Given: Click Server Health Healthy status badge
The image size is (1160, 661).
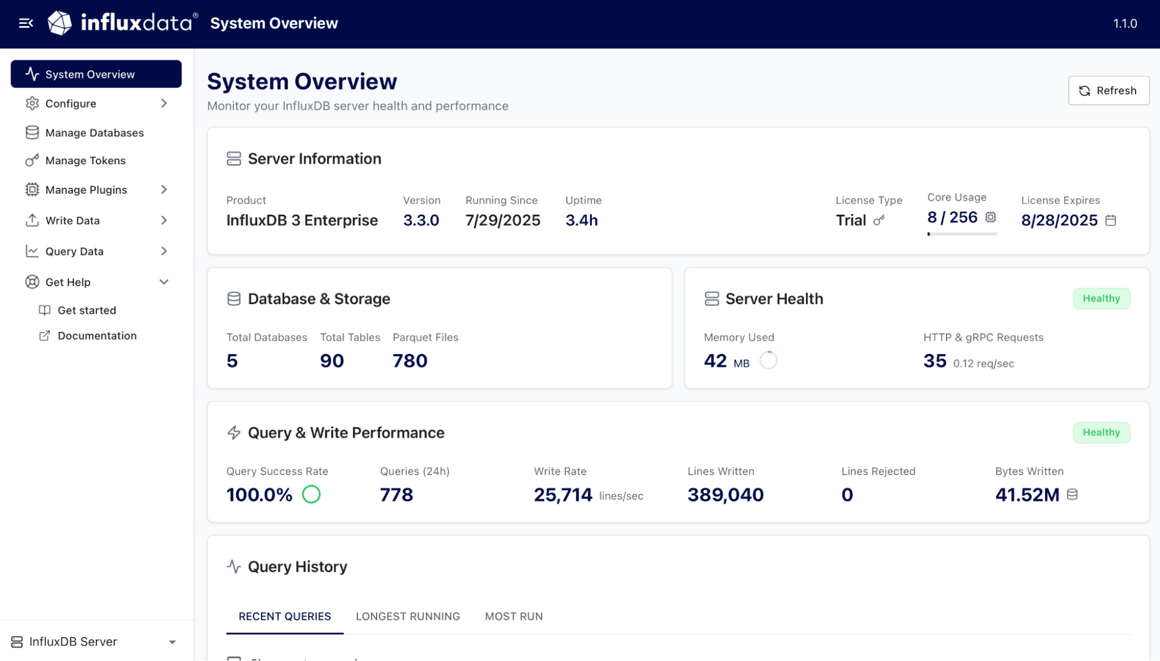Looking at the screenshot, I should point(1101,299).
